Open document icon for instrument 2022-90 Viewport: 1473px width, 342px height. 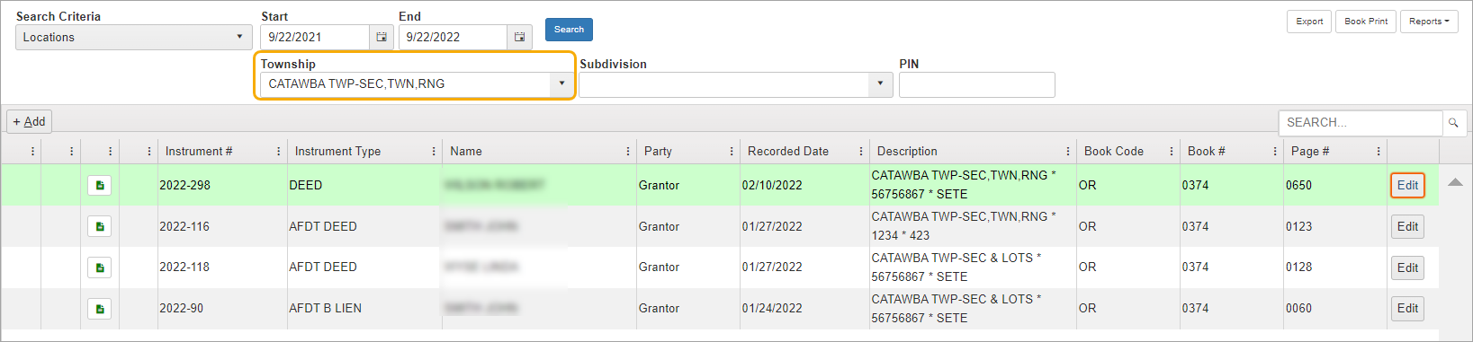click(100, 309)
